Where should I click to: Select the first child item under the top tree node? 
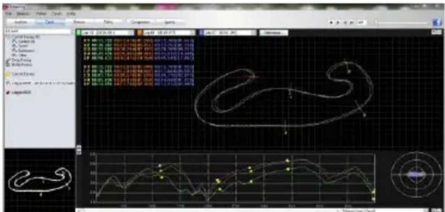[x=24, y=42]
